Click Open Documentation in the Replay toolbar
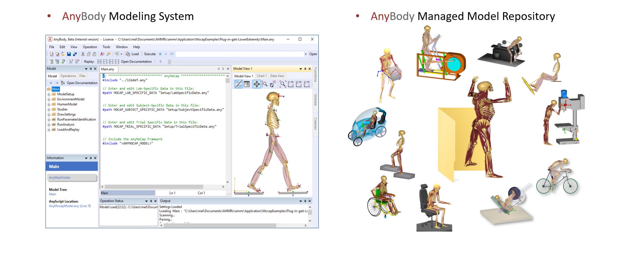Viewport: 629px width, 259px height. [x=136, y=62]
